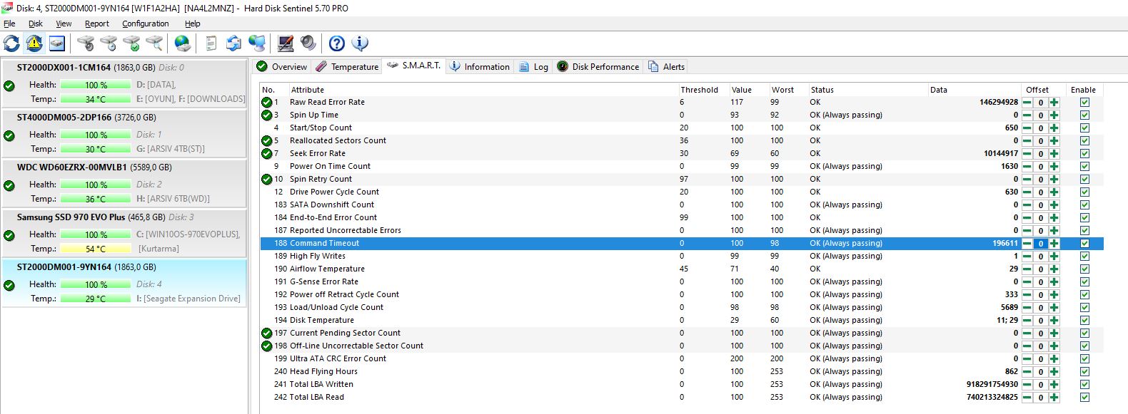Click the Health bar of ST4000DM005-2DP166
Image resolution: width=1128 pixels, height=414 pixels.
coord(96,135)
